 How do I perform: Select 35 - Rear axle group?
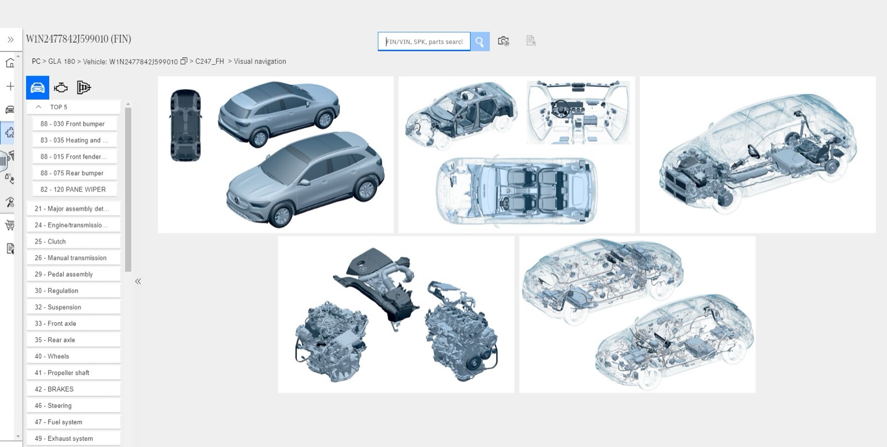pyautogui.click(x=74, y=340)
